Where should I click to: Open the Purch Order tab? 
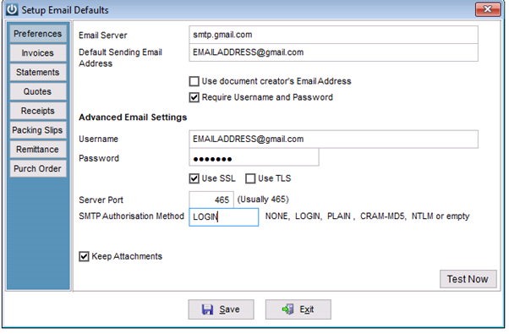coord(38,168)
